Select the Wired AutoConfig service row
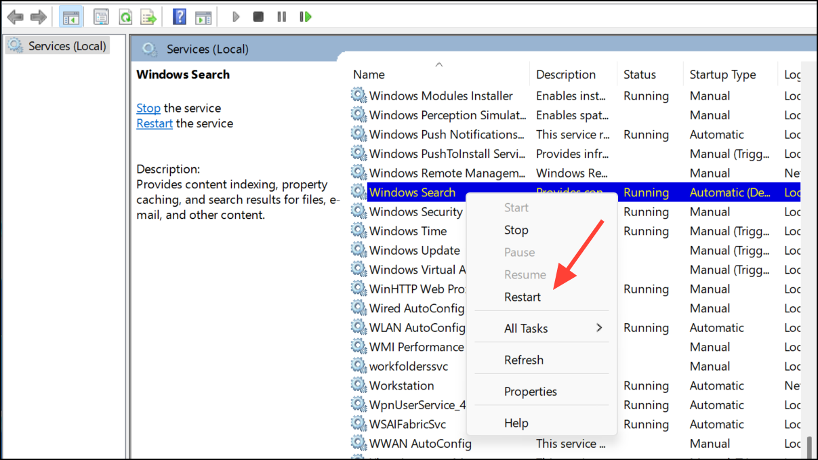818x460 pixels. tap(575, 308)
